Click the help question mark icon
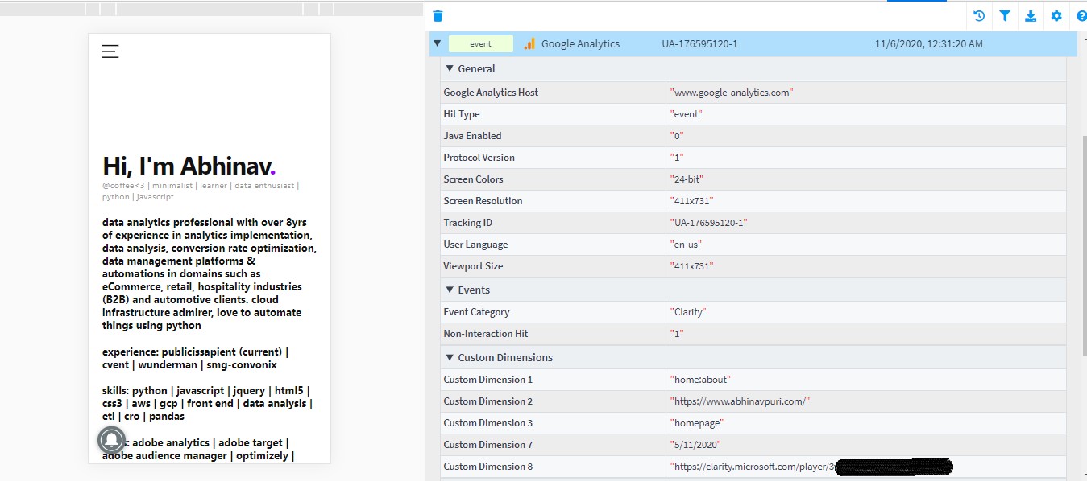Viewport: 1087px width, 481px height. click(x=1081, y=16)
